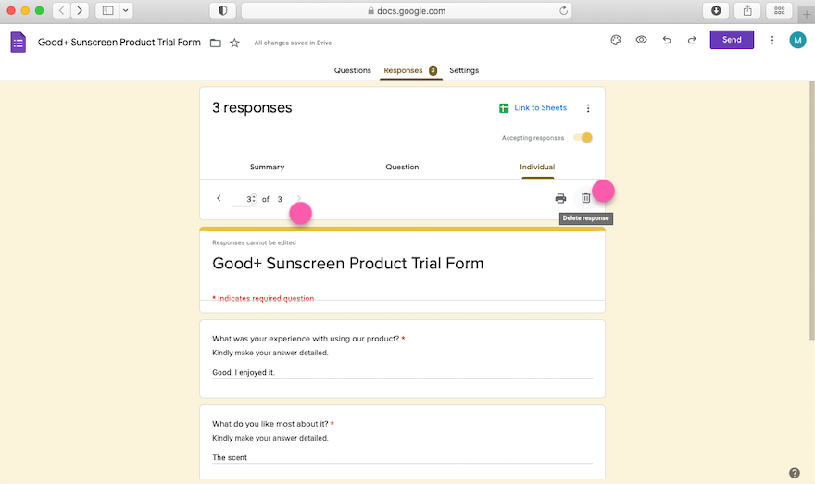
Task: Toggle the Safari sidebar
Action: click(x=108, y=10)
